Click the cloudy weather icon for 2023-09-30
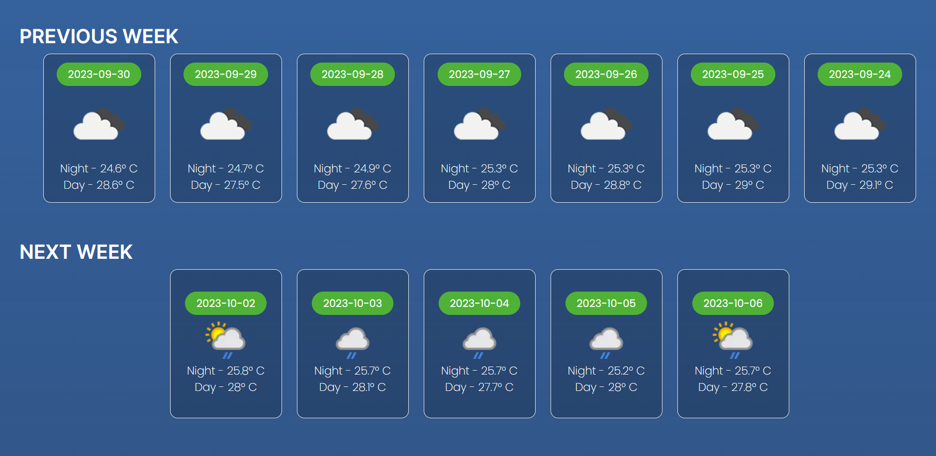The image size is (936, 456). tap(98, 124)
